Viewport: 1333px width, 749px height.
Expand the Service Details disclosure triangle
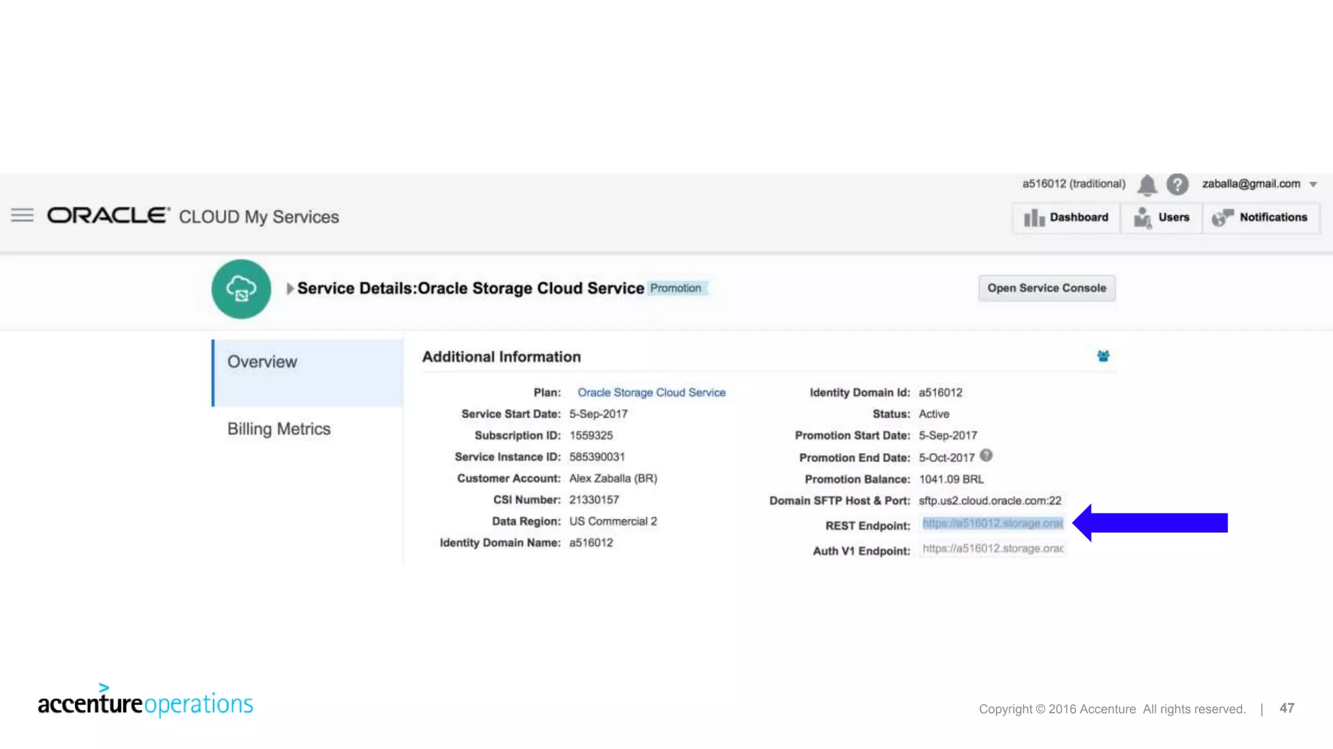click(x=290, y=288)
